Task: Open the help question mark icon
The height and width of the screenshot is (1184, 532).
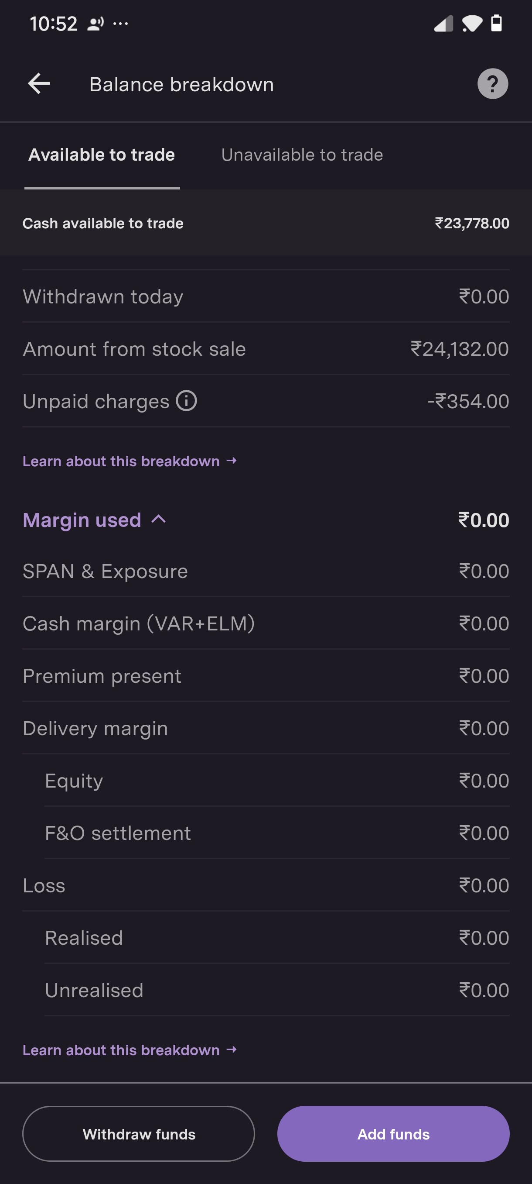Action: pyautogui.click(x=492, y=84)
